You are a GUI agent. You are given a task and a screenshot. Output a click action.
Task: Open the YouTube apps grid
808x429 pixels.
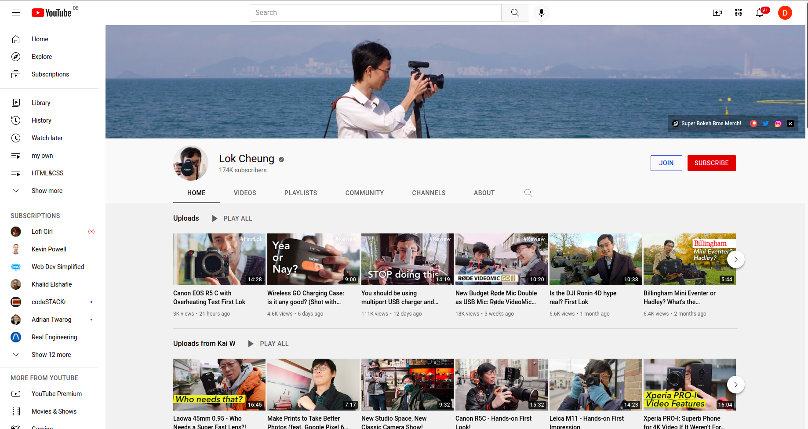point(739,13)
